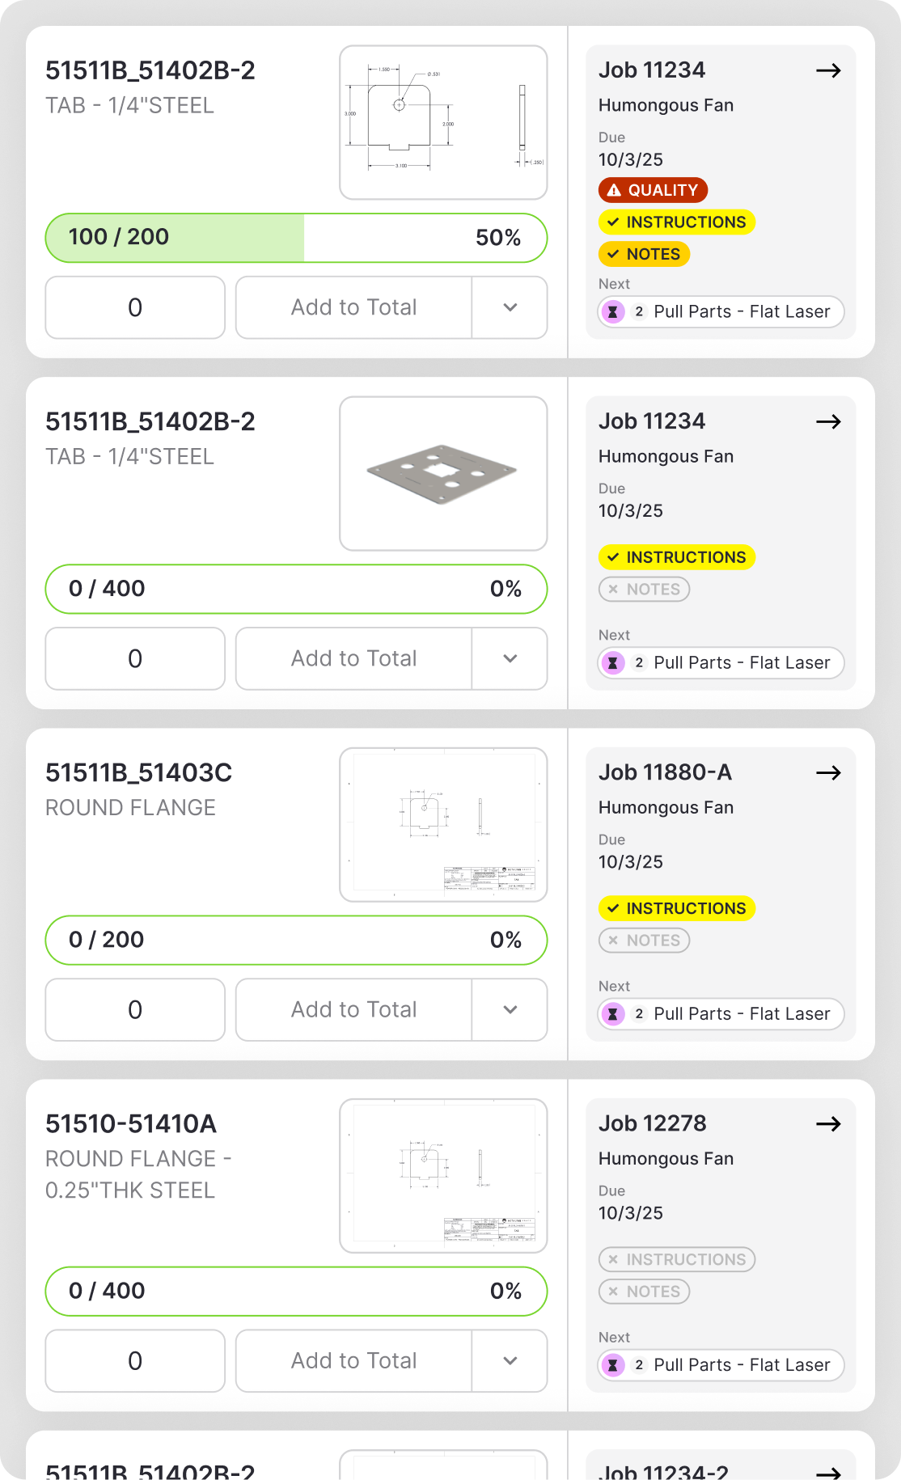This screenshot has height=1480, width=901.
Task: Click the red QUALITY warning badge
Action: click(653, 190)
